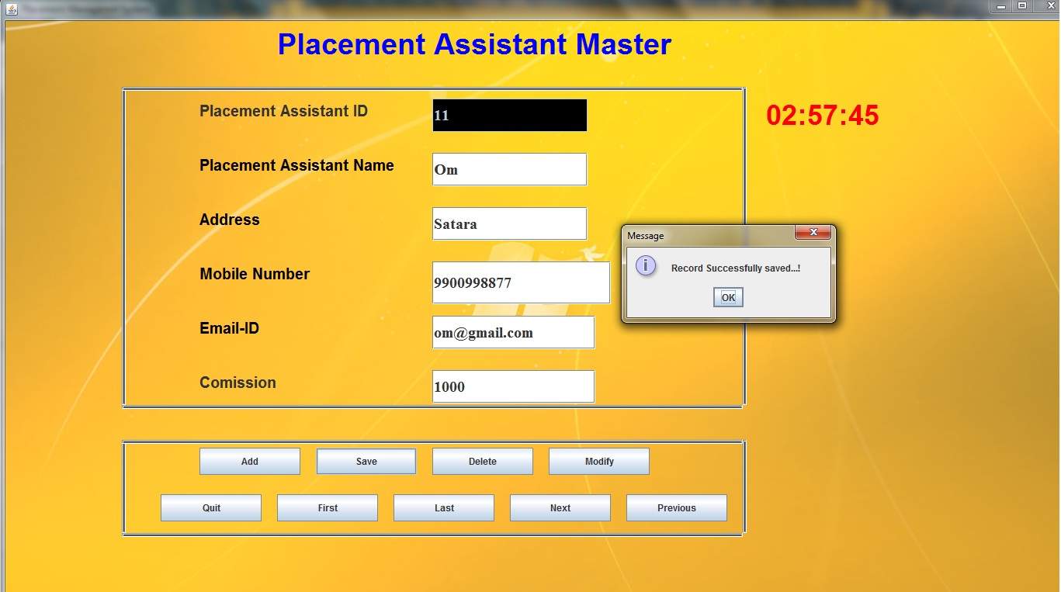
Task: Click the Comission field containing 1000
Action: coord(513,386)
